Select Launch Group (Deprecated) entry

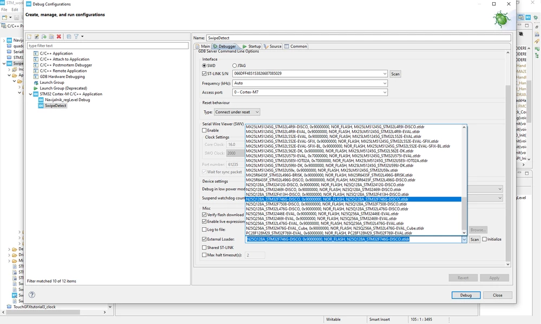(63, 89)
